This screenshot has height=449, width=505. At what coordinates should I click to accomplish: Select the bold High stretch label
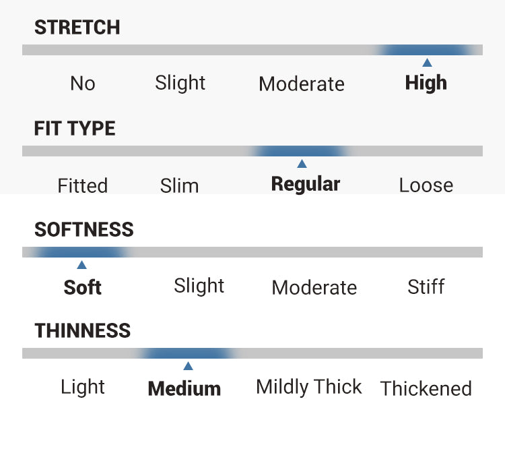(x=426, y=83)
